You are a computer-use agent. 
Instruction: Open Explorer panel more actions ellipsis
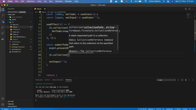(30, 9)
